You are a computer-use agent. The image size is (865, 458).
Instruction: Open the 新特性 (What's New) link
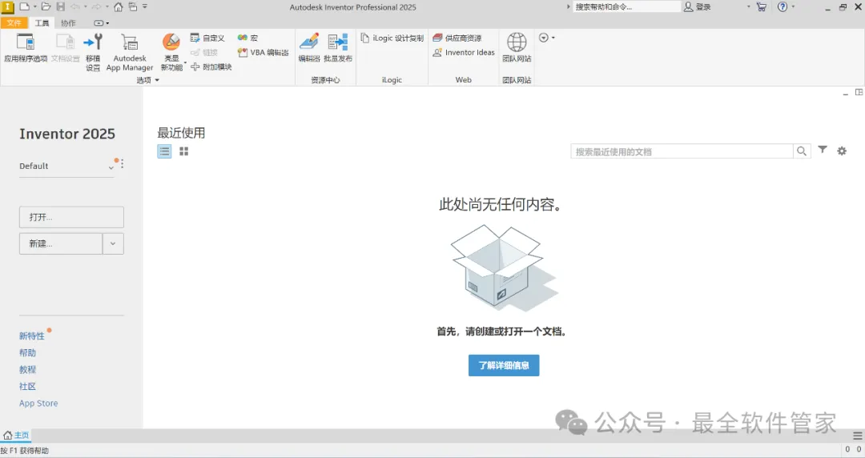(x=31, y=336)
